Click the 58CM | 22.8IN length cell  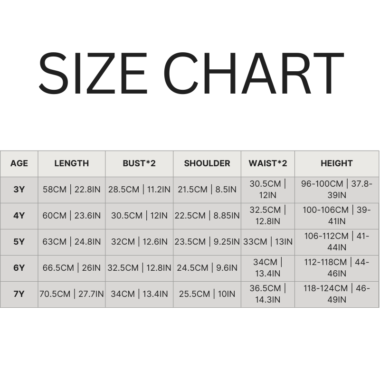point(71,190)
